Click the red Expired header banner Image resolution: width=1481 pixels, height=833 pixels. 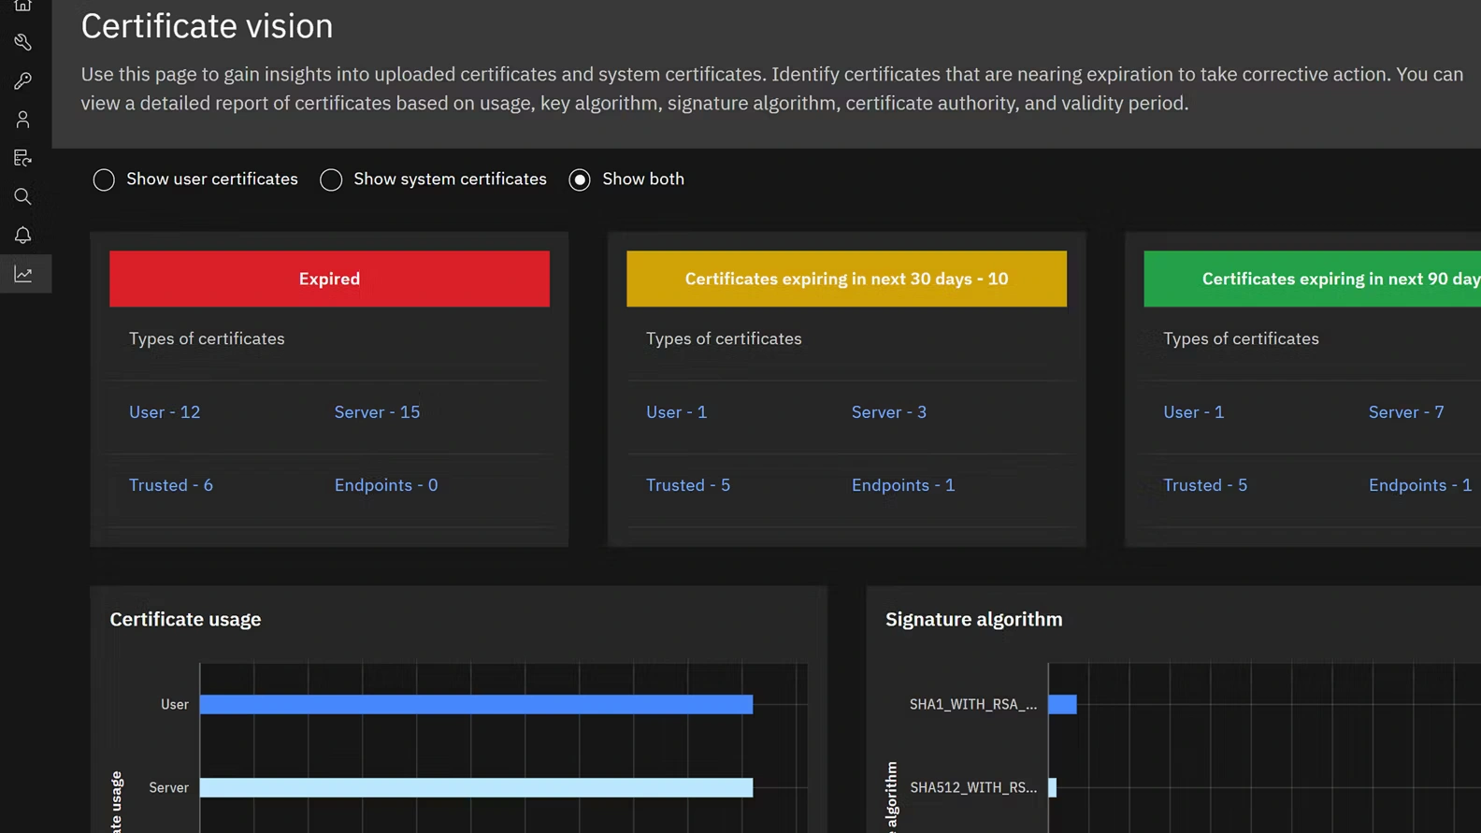pyautogui.click(x=329, y=279)
